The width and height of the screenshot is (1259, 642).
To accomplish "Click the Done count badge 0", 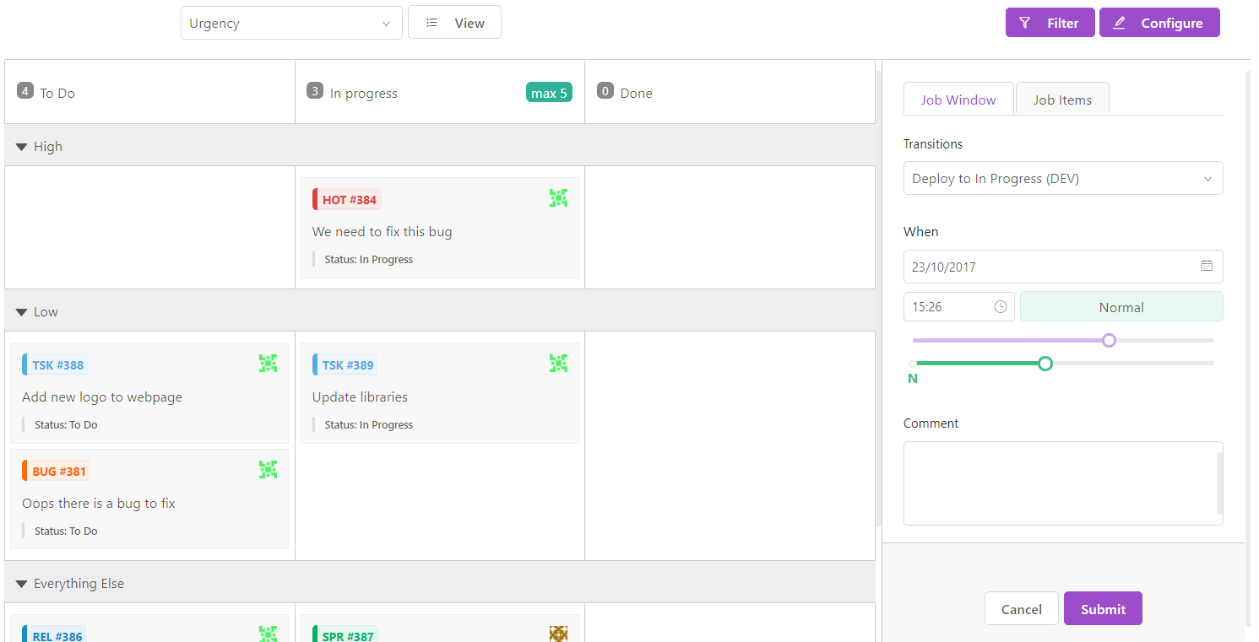I will [605, 90].
